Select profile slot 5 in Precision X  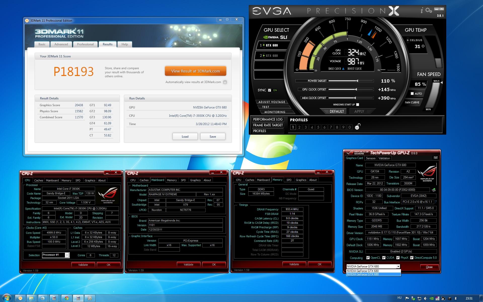tap(318, 127)
